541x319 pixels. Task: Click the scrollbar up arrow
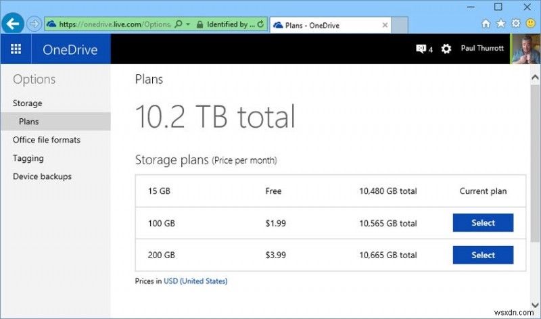coord(535,77)
